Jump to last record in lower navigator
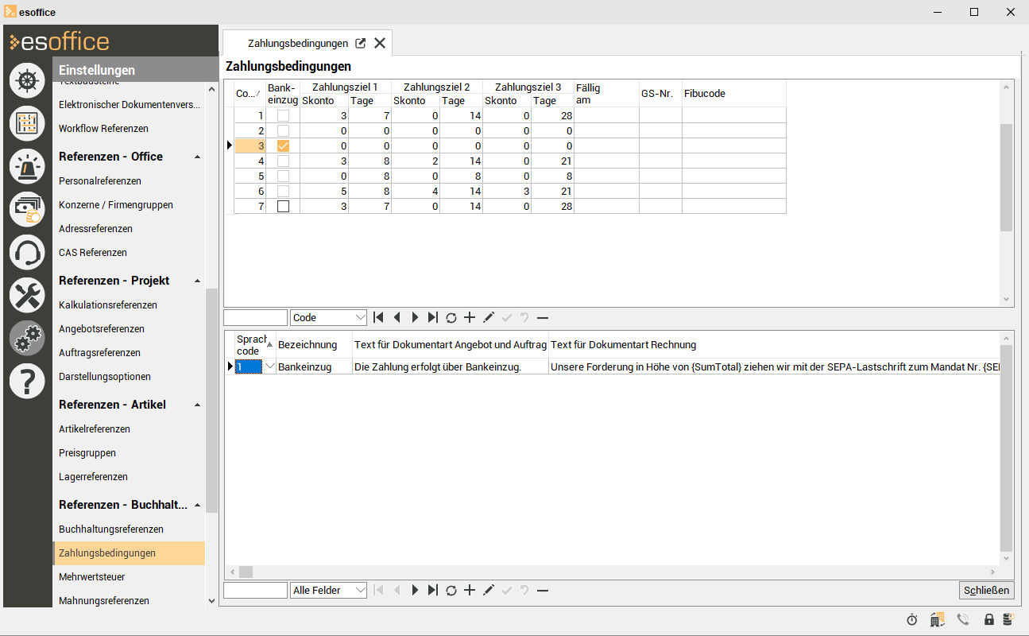The height and width of the screenshot is (636, 1029). coord(432,590)
